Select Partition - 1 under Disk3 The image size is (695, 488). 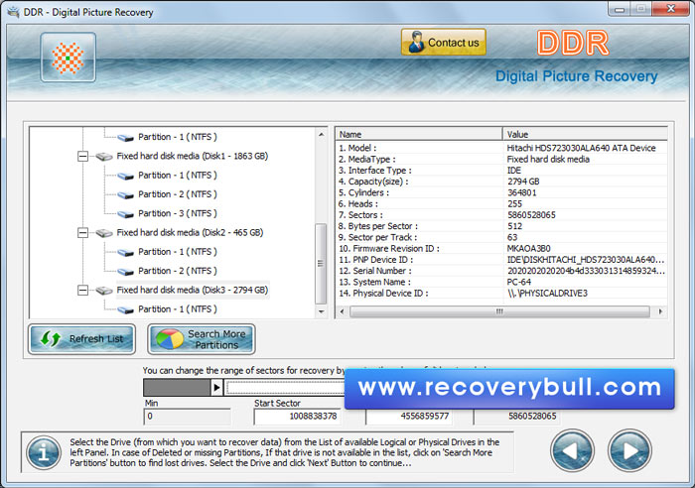tap(178, 309)
